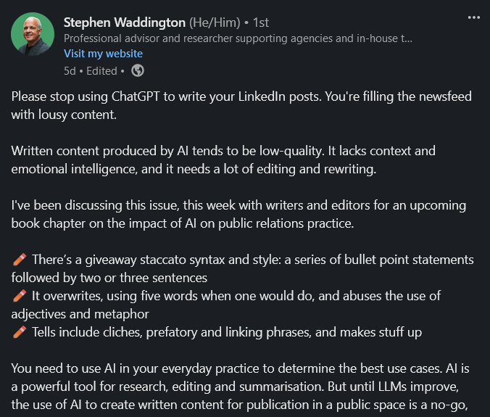Click the pencil emoji before "There's a giveaway"

coord(20,260)
